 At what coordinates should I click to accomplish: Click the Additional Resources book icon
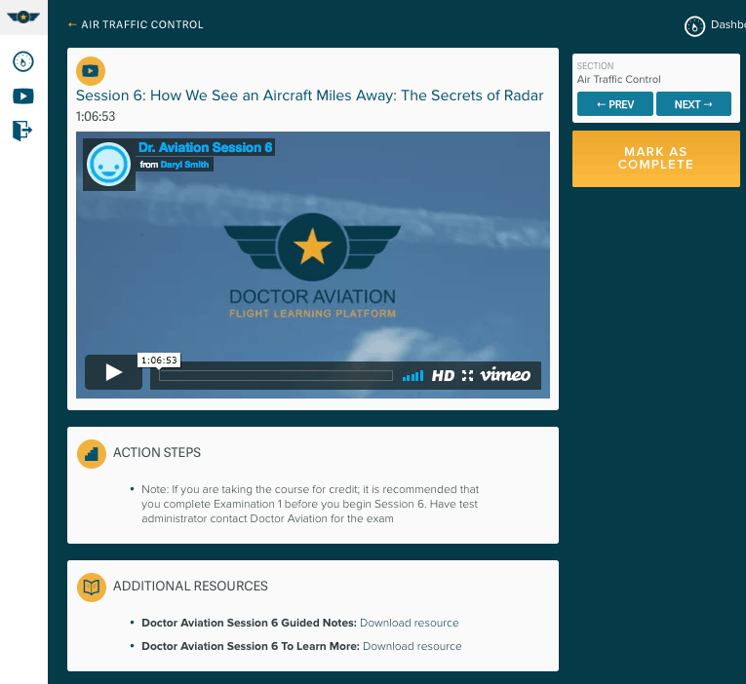click(92, 588)
